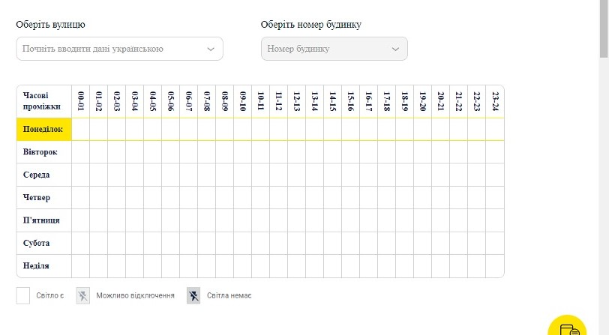The height and width of the screenshot is (335, 609).
Task: Select the "П'ятниця" row header
Action: pyautogui.click(x=43, y=220)
